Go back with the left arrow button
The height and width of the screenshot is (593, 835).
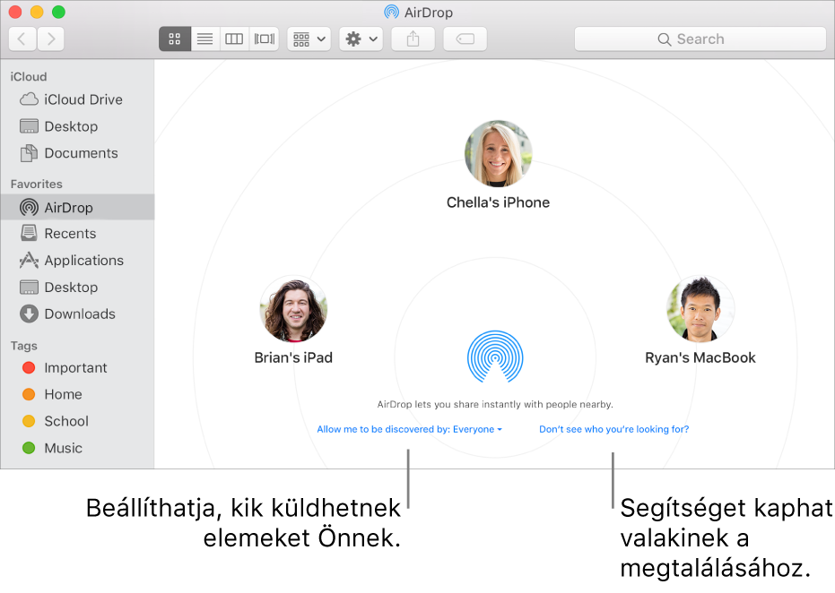point(22,39)
